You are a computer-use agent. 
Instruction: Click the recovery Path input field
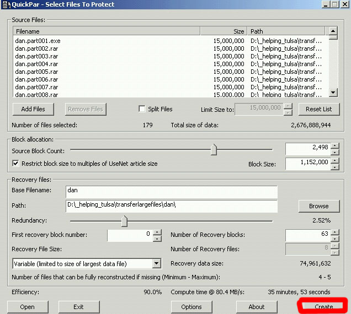coord(172,206)
